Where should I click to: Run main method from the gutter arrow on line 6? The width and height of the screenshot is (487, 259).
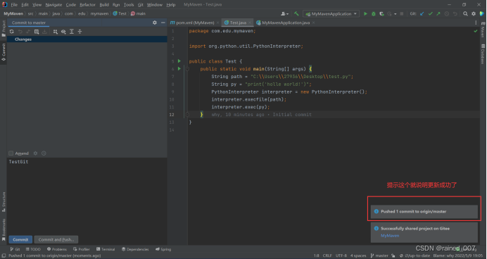(179, 69)
